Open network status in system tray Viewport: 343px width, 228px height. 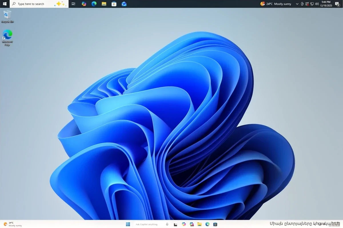click(x=312, y=4)
